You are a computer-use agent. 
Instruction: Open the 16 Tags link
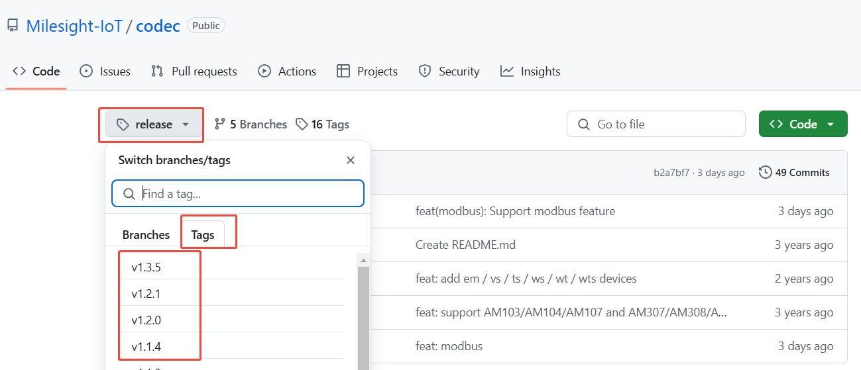[x=322, y=124]
